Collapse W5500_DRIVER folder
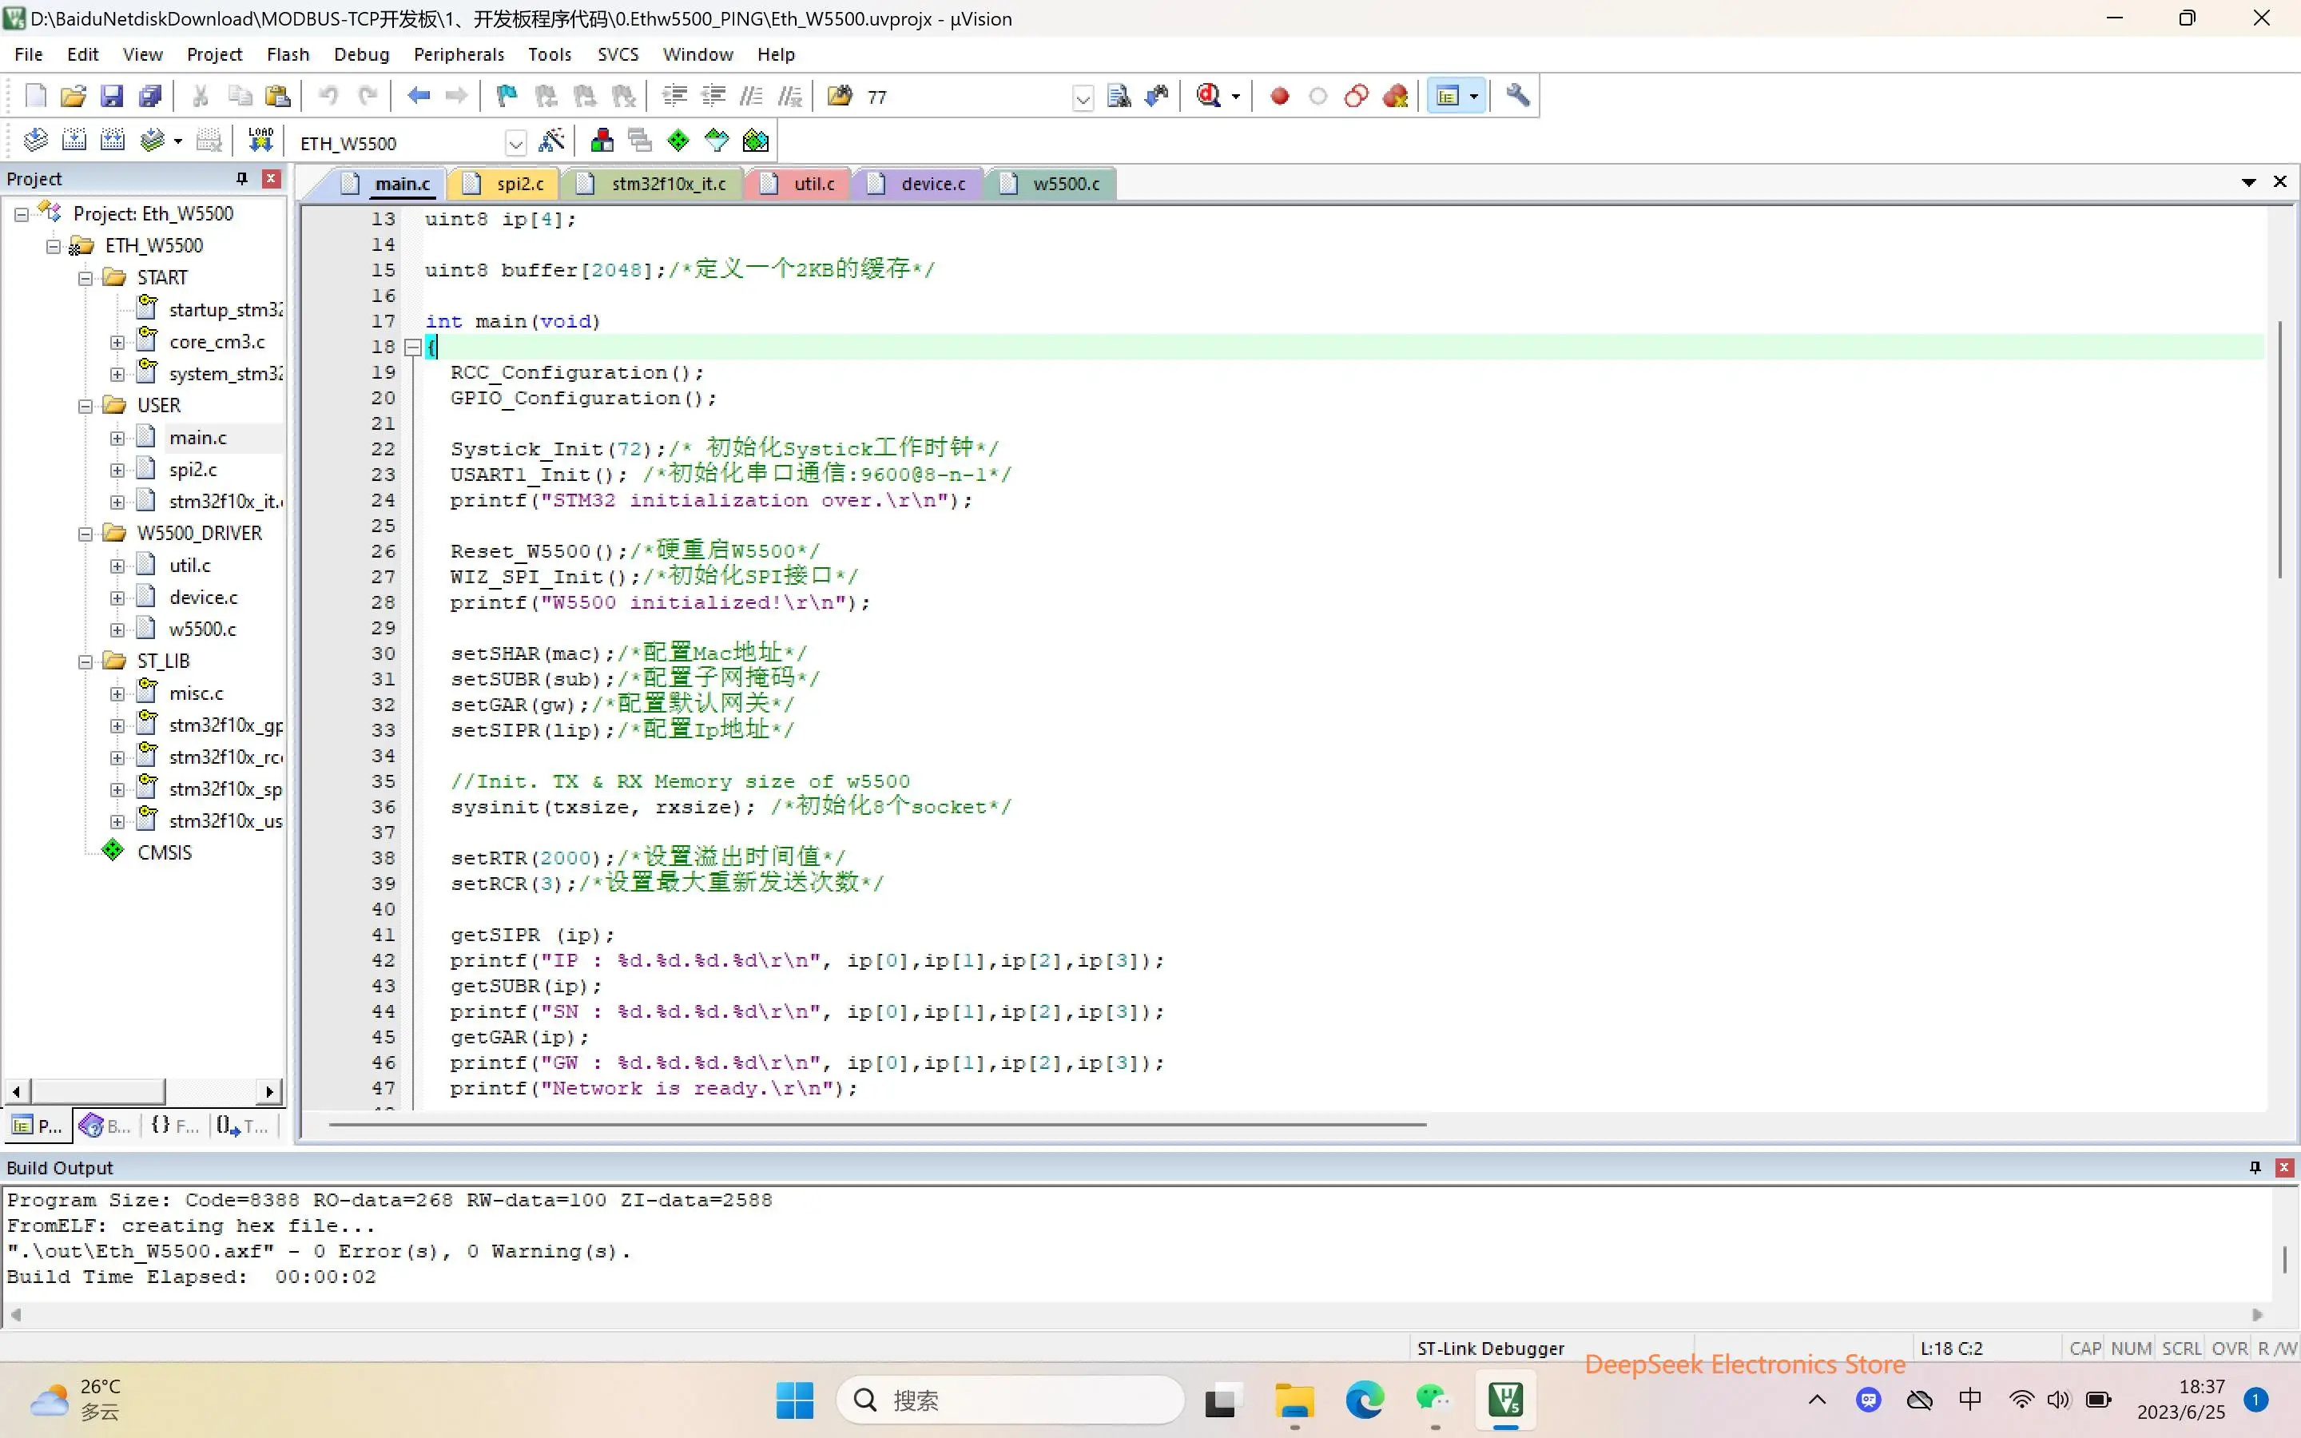This screenshot has height=1438, width=2301. [x=85, y=534]
